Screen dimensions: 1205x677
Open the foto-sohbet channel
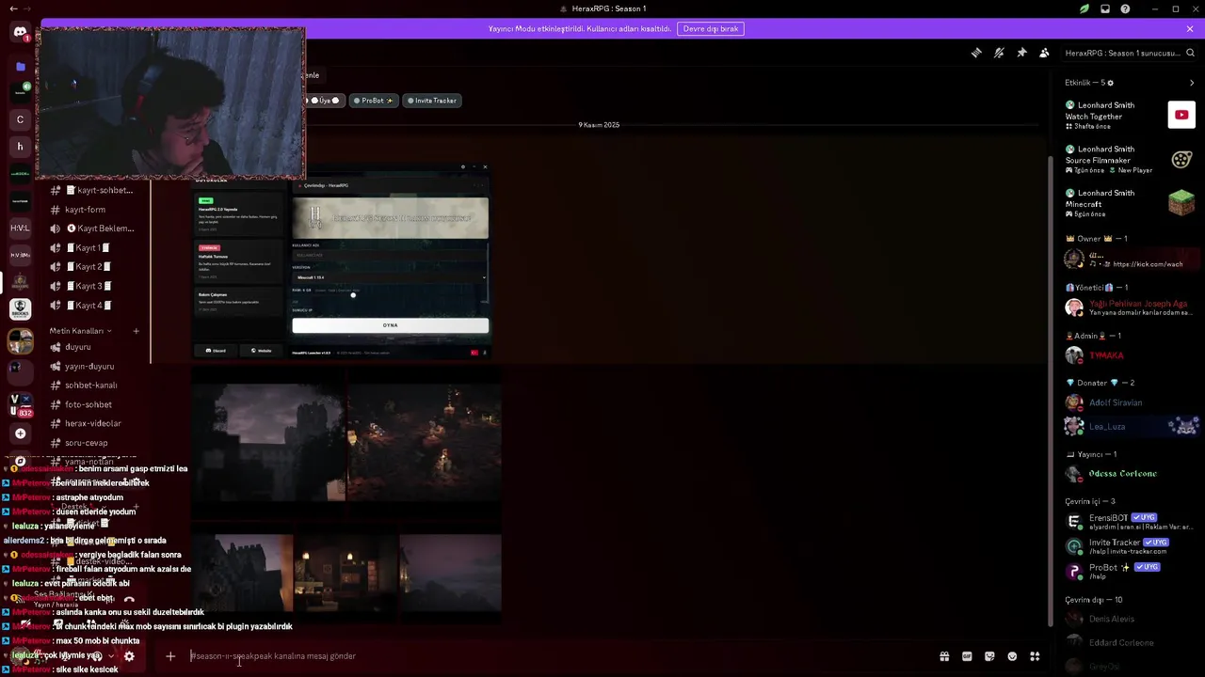pos(94,404)
